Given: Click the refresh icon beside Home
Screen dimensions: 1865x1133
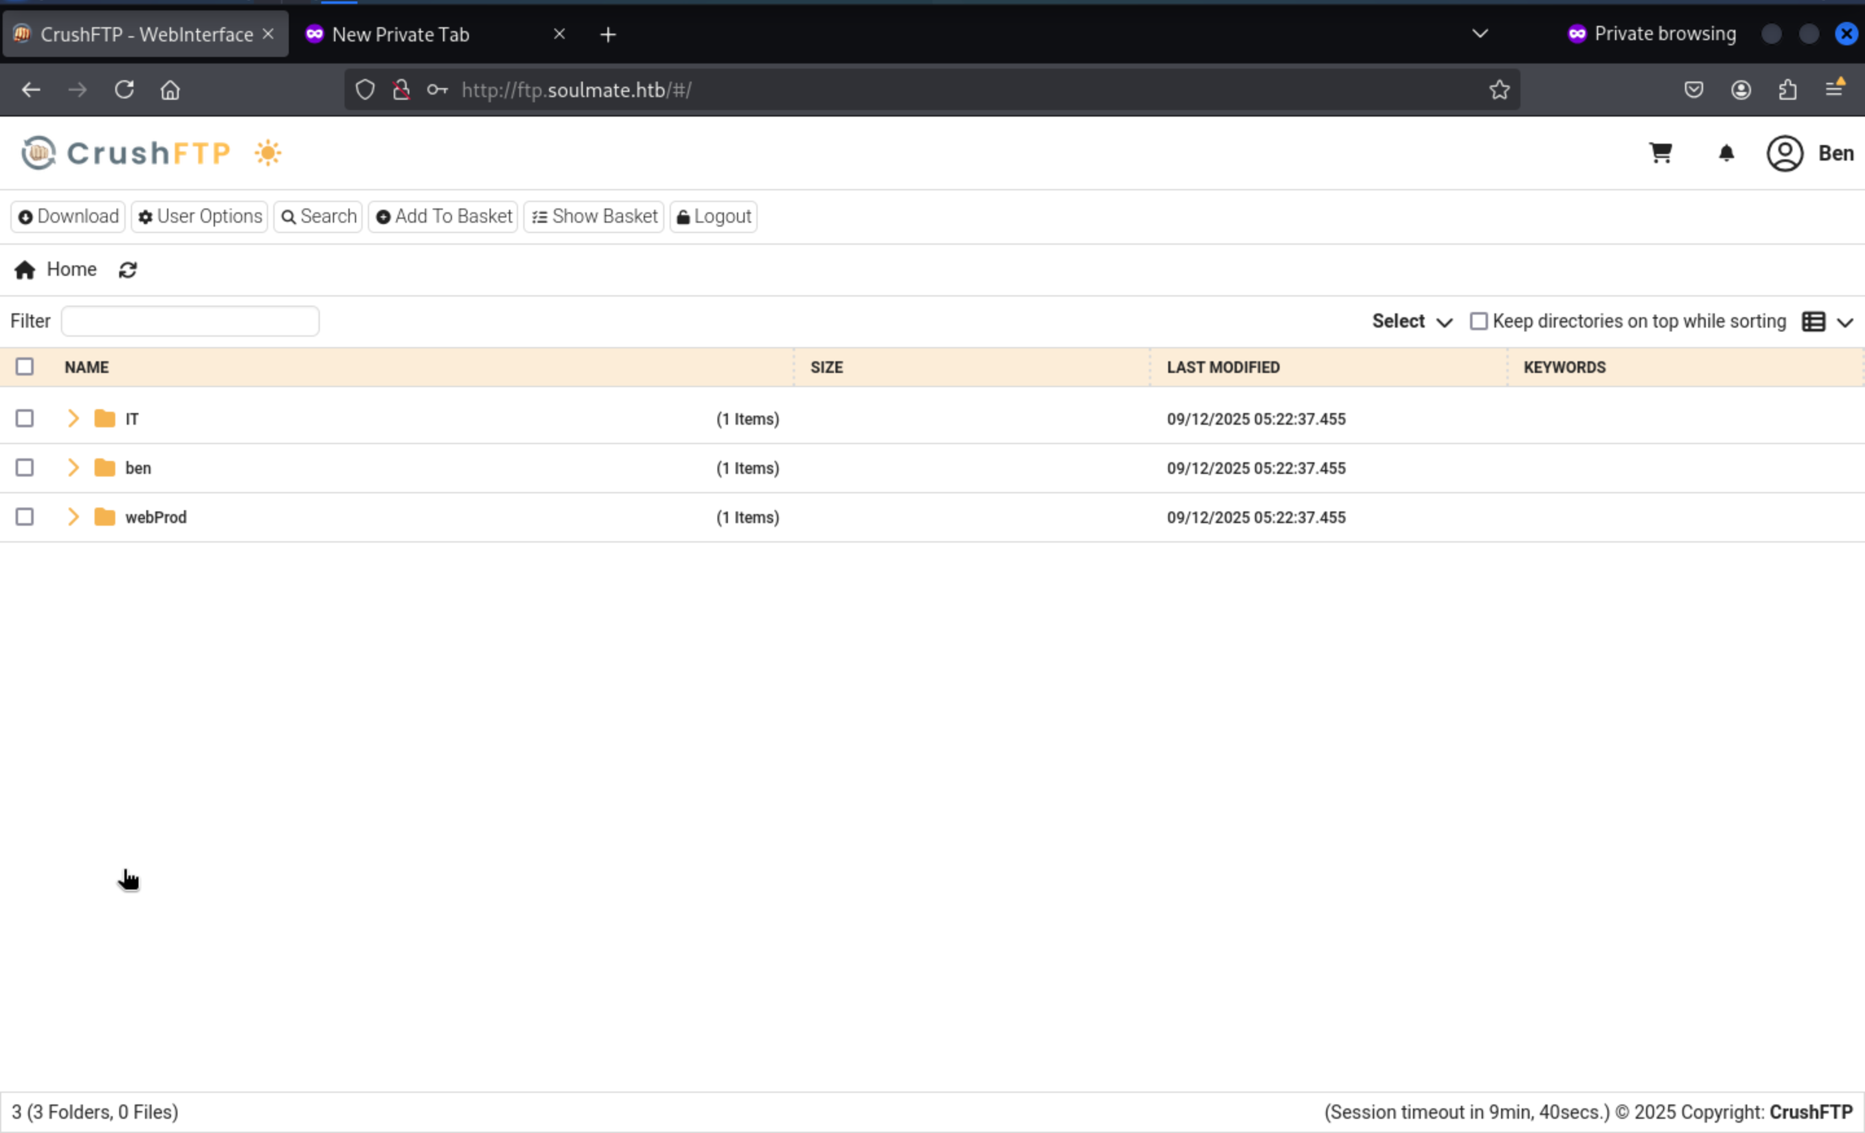Looking at the screenshot, I should point(127,270).
